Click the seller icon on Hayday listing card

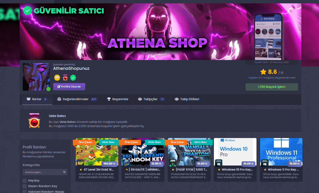pos(80,163)
